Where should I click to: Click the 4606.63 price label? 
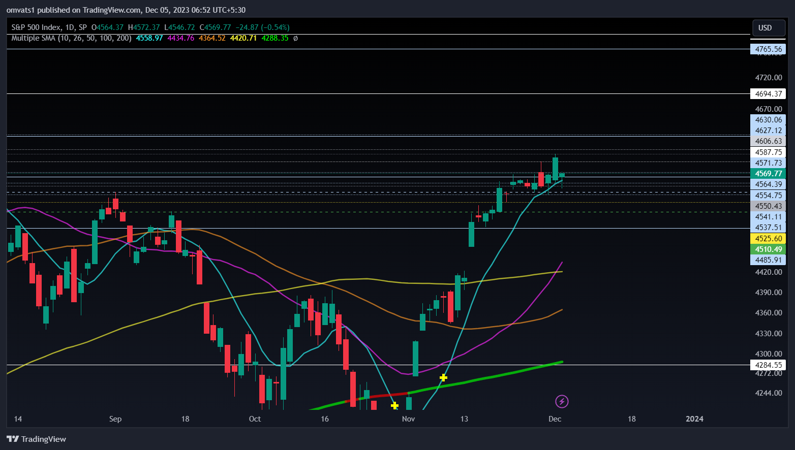pyautogui.click(x=768, y=141)
